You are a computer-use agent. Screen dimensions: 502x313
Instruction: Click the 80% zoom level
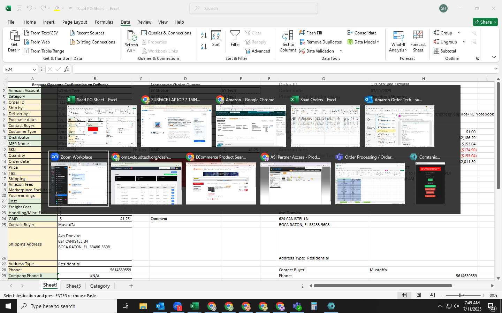493,295
